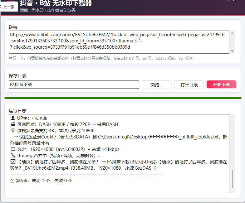
Task: Click the header title 抖音 · B站 无水印下载器
Action: coord(56,3)
